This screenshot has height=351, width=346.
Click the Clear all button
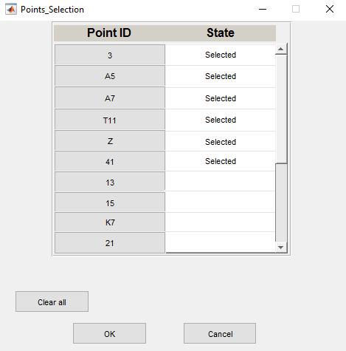point(52,301)
